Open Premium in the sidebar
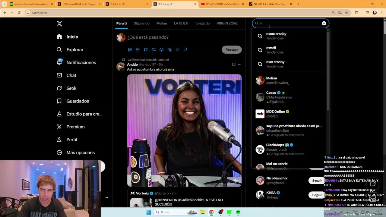The image size is (386, 217). pyautogui.click(x=71, y=127)
